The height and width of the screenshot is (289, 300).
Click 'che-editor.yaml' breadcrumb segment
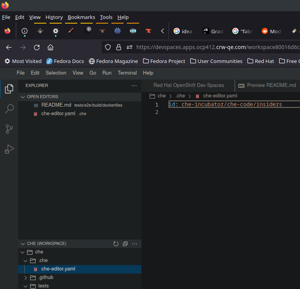pos(220,96)
